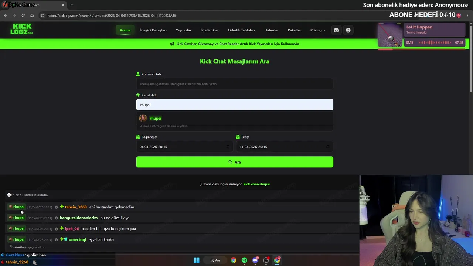The image size is (473, 266).
Task: Open the Windows Start button
Action: coord(197,260)
